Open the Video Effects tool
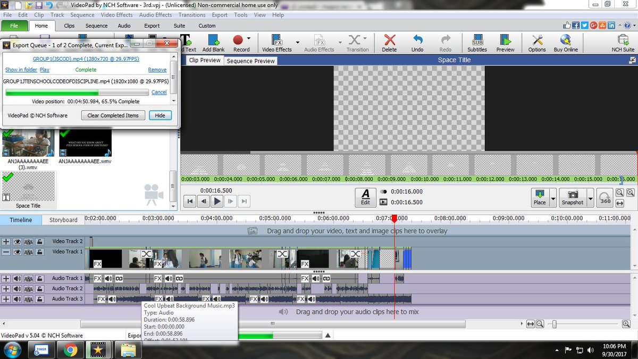 (x=276, y=43)
